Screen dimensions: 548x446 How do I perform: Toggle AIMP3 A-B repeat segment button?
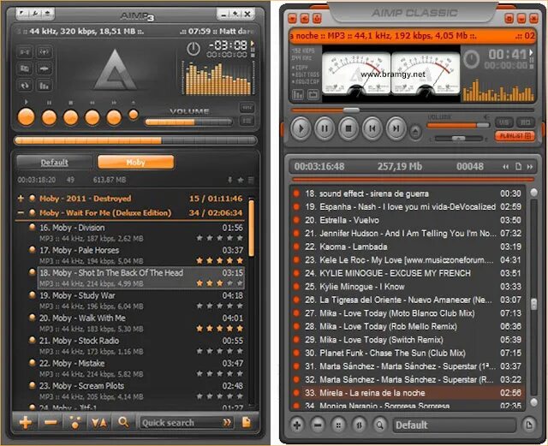point(25,51)
